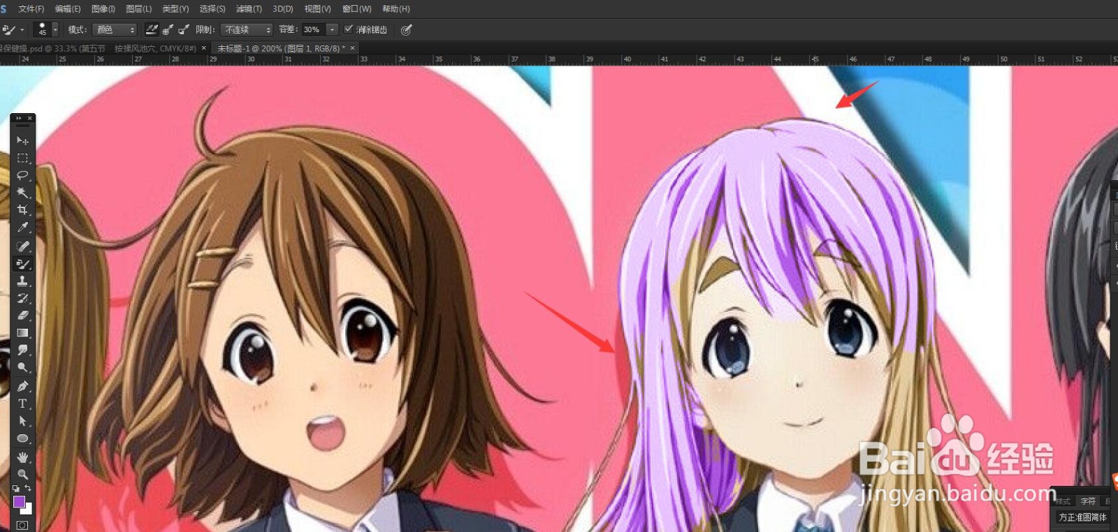This screenshot has height=532, width=1118.
Task: Open the 图层(L) menu
Action: [138, 9]
